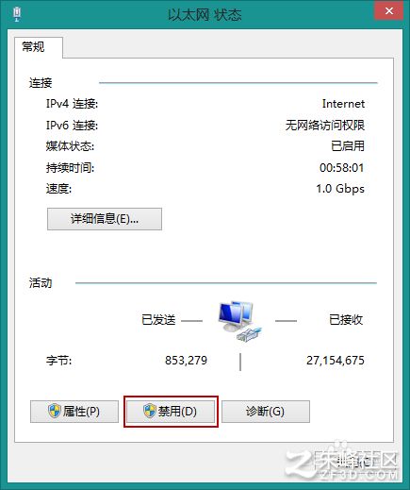Image resolution: width=410 pixels, height=490 pixels.
Task: Close the 以太网 状态 dialog
Action: [x=389, y=11]
